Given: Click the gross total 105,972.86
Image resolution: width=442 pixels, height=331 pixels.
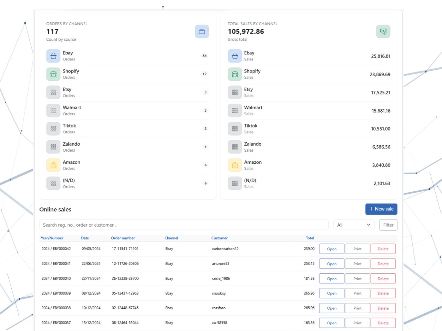Looking at the screenshot, I should (x=246, y=32).
